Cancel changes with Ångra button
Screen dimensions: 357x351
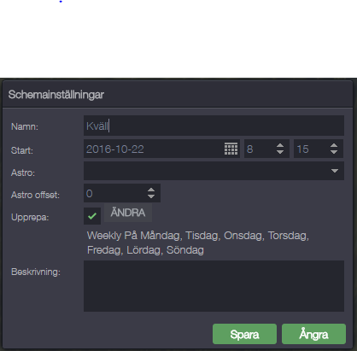click(313, 334)
